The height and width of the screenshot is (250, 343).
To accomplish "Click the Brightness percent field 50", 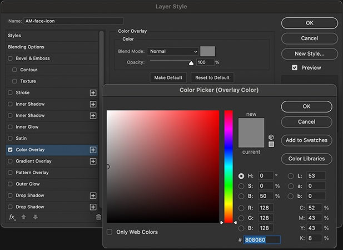I will point(266,196).
